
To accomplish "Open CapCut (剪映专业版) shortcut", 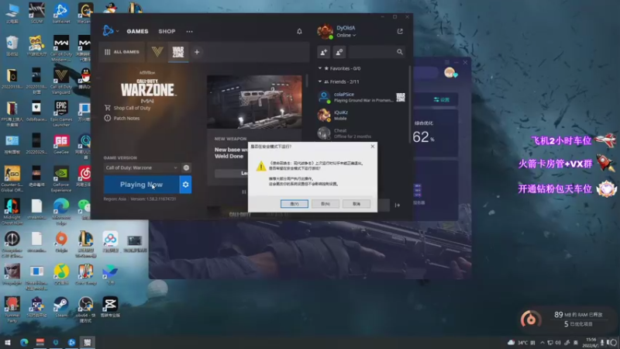I will click(110, 307).
